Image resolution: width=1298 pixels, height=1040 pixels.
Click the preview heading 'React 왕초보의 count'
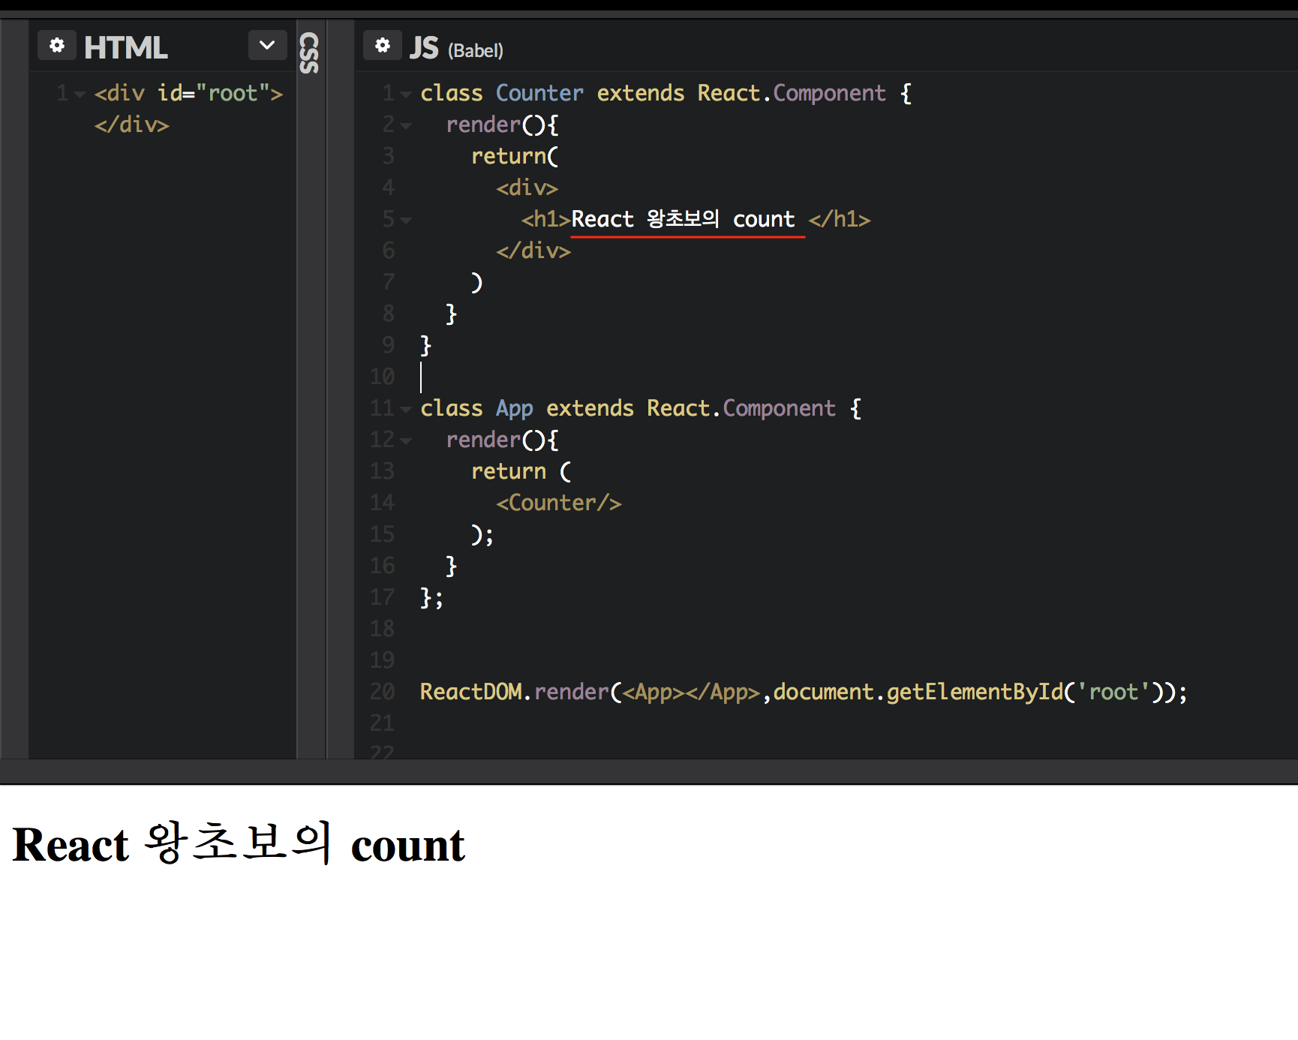pos(239,844)
